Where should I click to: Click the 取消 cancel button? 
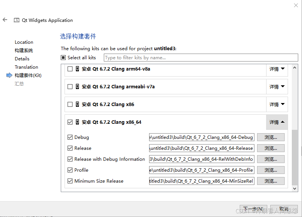[284, 209]
